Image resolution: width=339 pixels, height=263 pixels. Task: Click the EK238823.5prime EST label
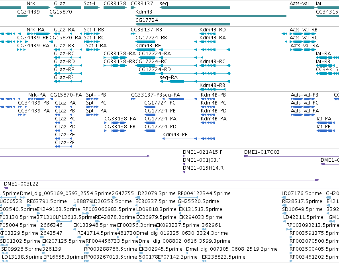[x=223, y=257]
